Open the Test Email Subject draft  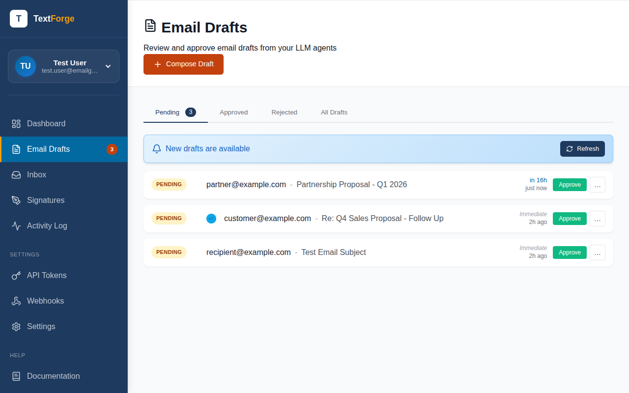[x=378, y=253]
